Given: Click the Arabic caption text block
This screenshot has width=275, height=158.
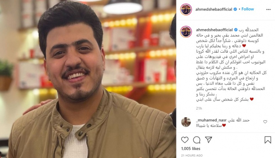Looking at the screenshot, I should [x=231, y=64].
